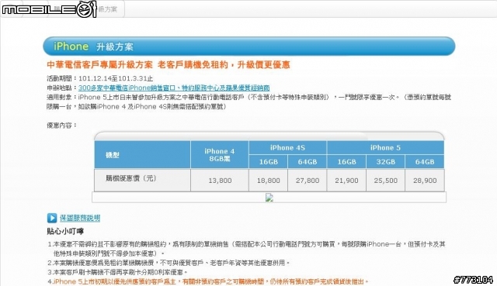Click note 3 about 刷卡分期0利率優惠
Image resolution: width=497 pixels, height=286 pixels.
[x=117, y=272]
